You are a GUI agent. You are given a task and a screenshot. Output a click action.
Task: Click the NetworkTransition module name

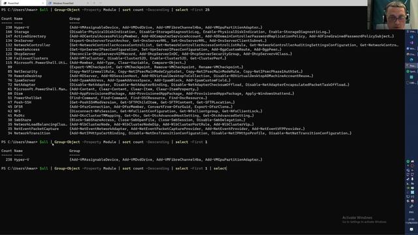32,133
